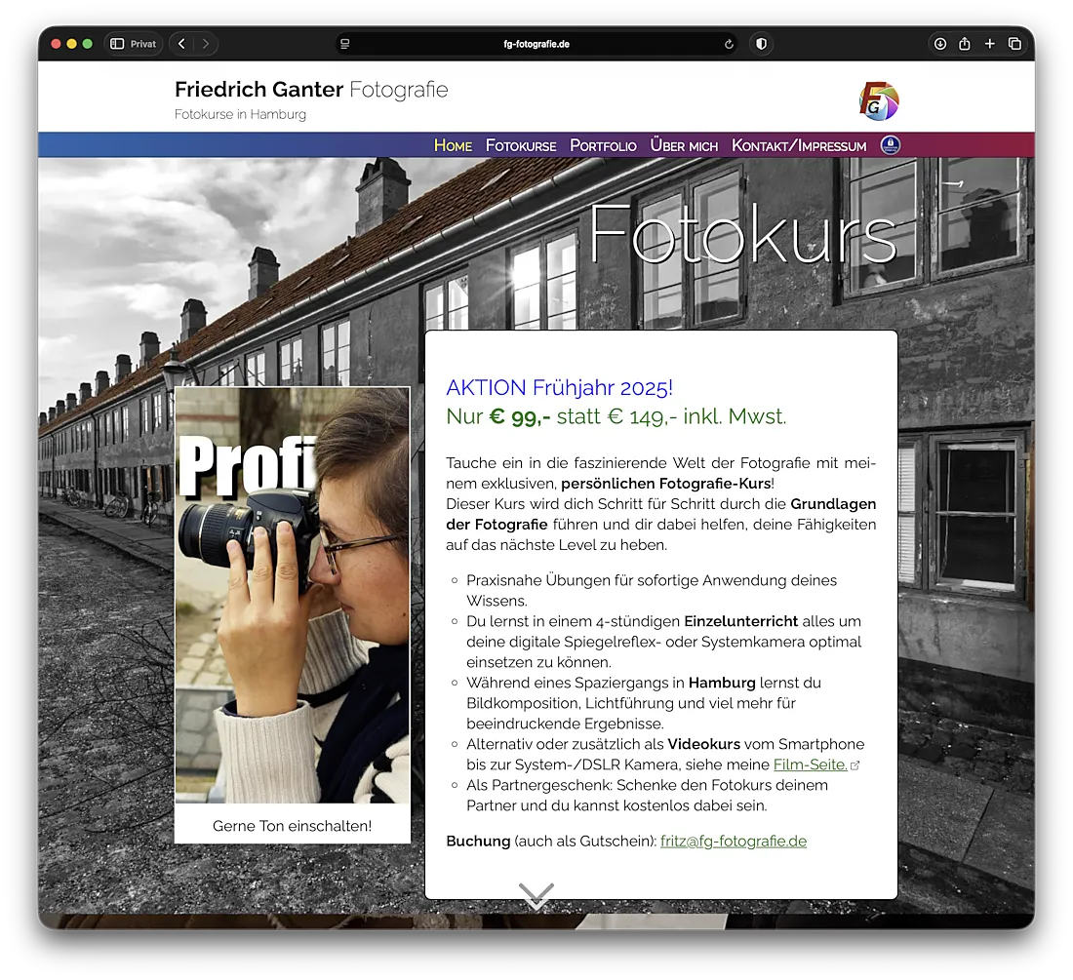Click the fritz@fg-fotografie.de email link
The width and height of the screenshot is (1073, 980).
click(x=734, y=841)
